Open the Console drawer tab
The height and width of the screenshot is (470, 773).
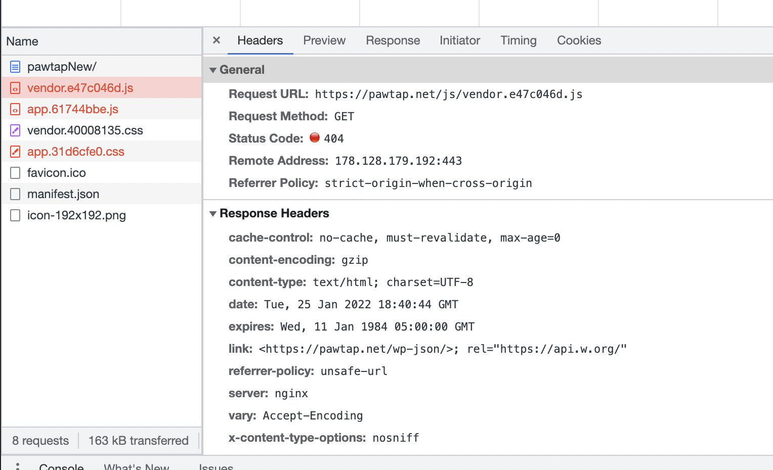coord(61,466)
